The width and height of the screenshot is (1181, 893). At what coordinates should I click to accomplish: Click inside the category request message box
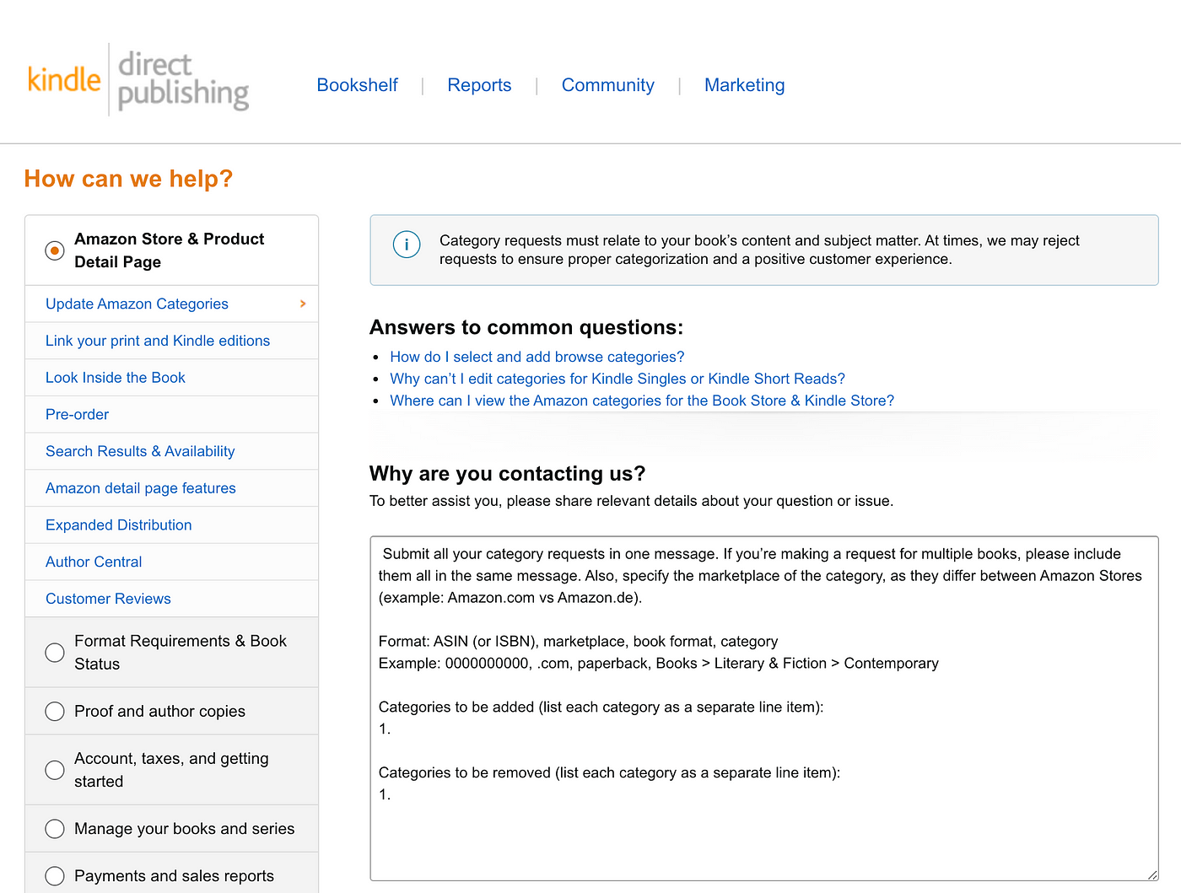pyautogui.click(x=764, y=708)
